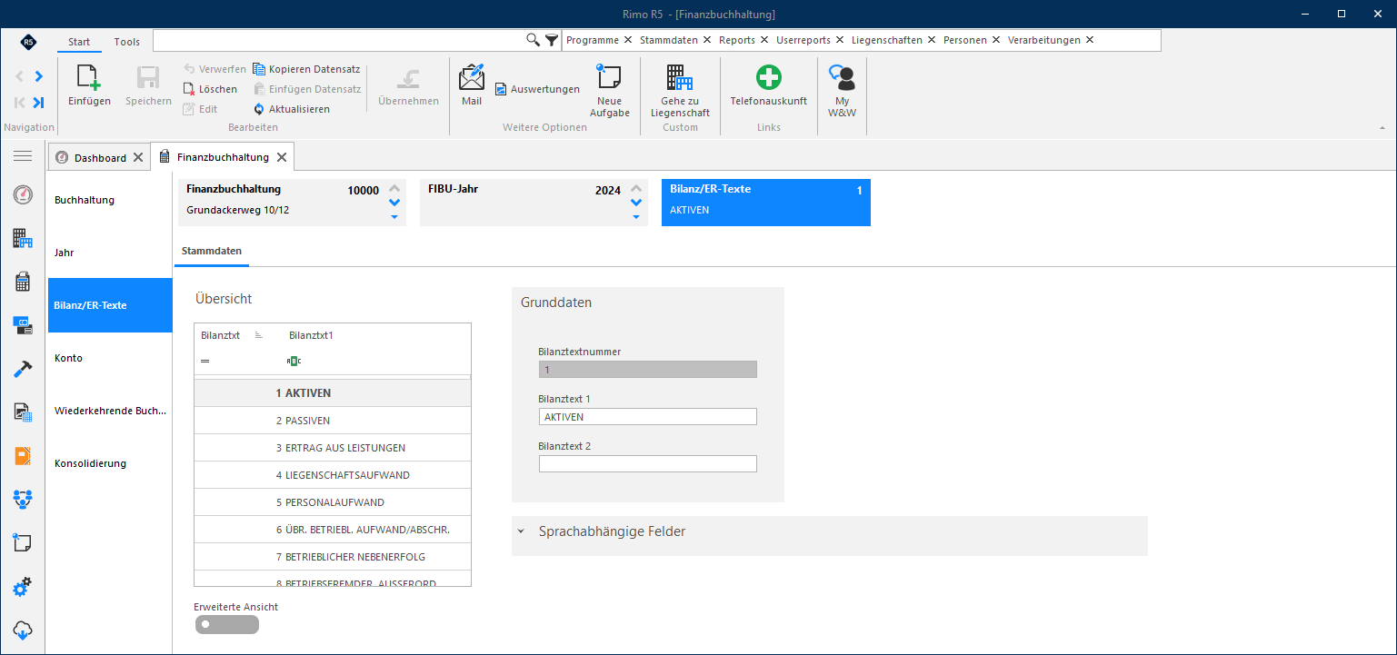Open Buchhaltung in the left navigation
The image size is (1397, 655).
point(110,200)
